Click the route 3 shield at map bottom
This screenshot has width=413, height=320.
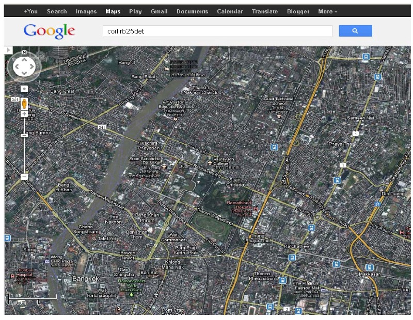(x=287, y=309)
